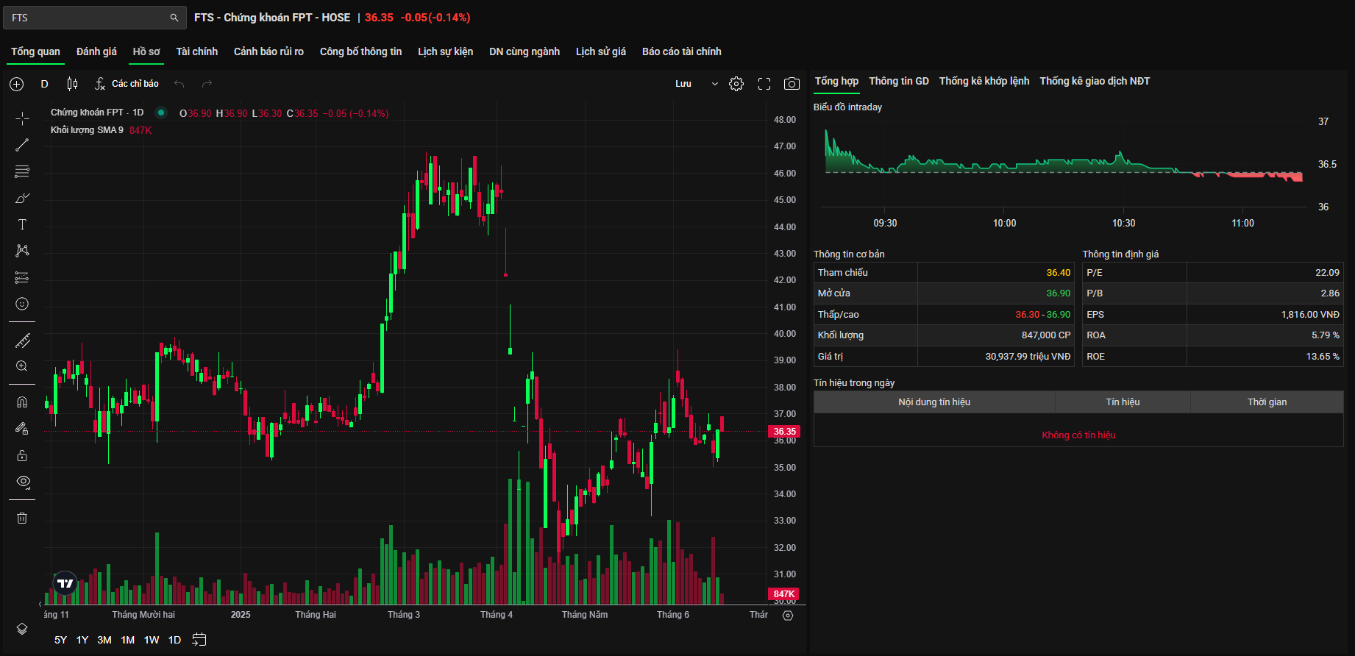Screen dimensions: 1355x656
Task: Select the Tổng hợp panel tab
Action: (836, 81)
